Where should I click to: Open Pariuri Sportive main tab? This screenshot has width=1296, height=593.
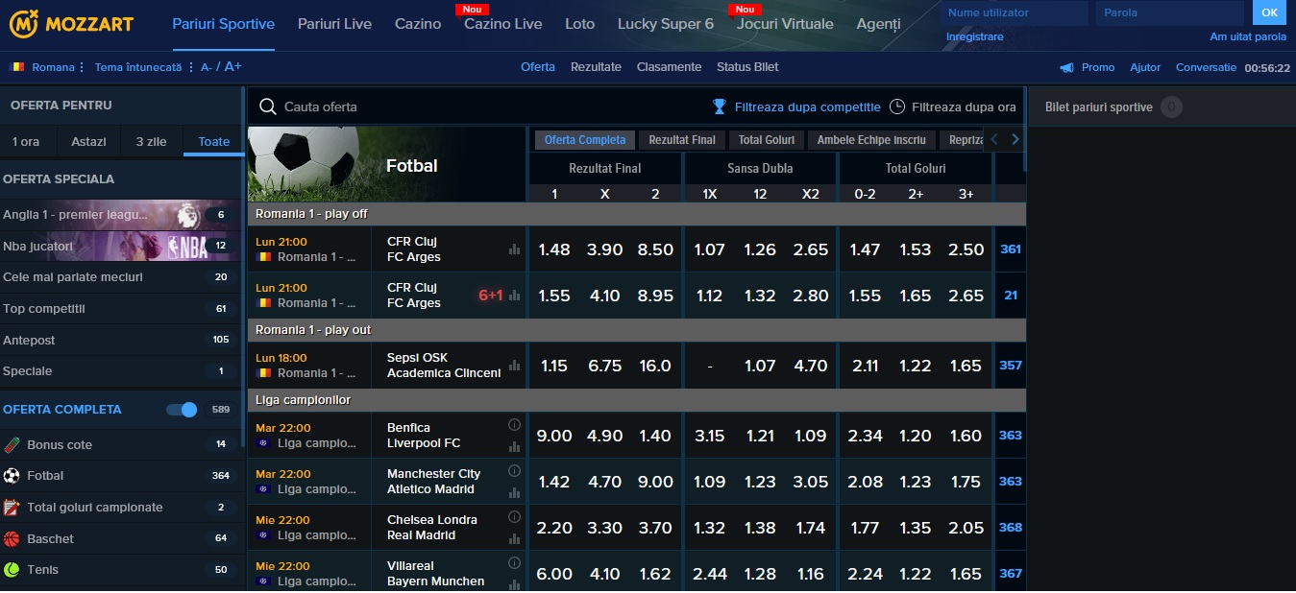(223, 24)
